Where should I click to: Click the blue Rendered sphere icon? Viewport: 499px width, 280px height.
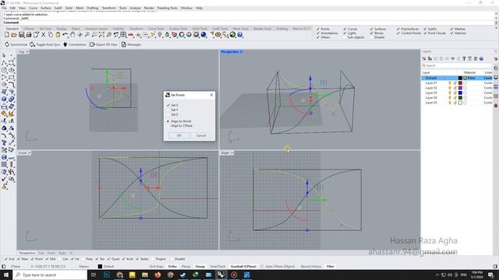point(203,35)
